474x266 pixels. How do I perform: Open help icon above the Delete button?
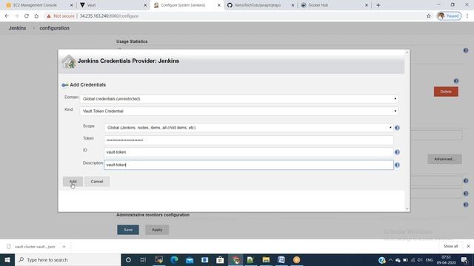click(456, 81)
